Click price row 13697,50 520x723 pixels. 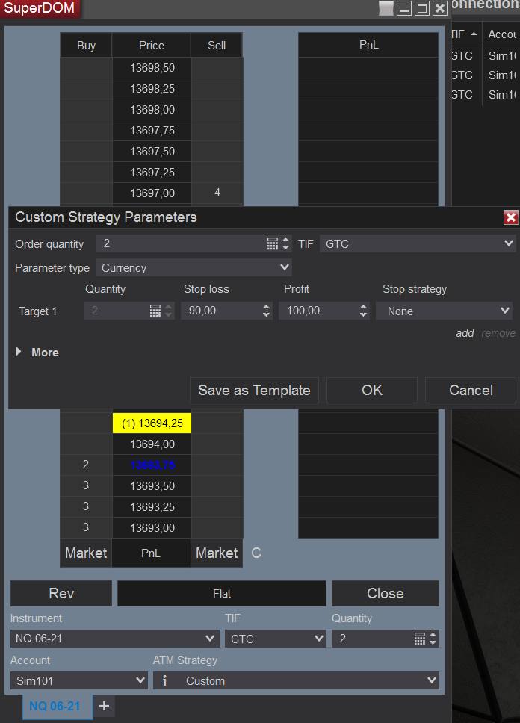pos(152,151)
